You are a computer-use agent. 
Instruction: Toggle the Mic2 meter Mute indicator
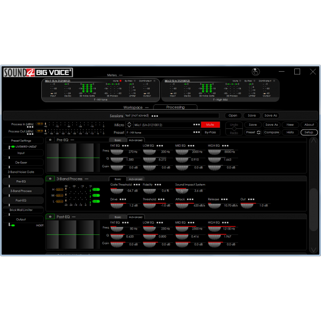pyautogui.click(x=240, y=81)
